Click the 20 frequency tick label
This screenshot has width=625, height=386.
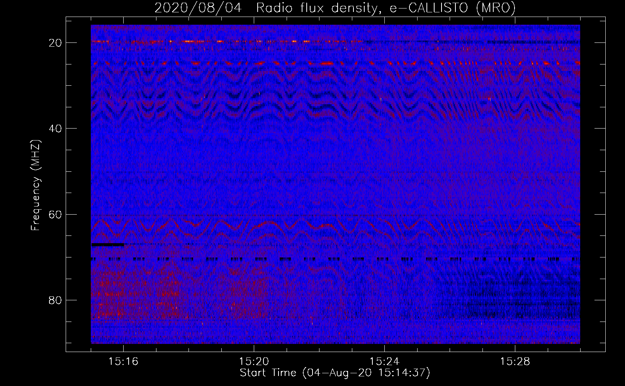(x=56, y=42)
